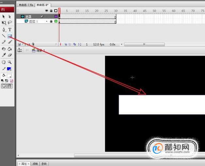
Task: Click the Center Frame icon
Action: click(x=60, y=44)
